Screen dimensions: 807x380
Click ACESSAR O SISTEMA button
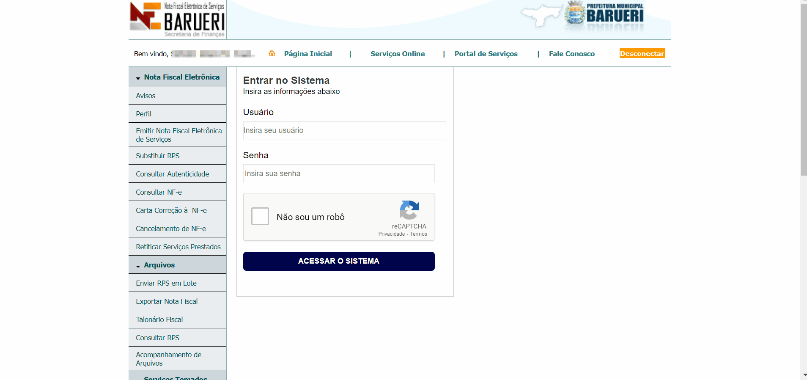339,261
